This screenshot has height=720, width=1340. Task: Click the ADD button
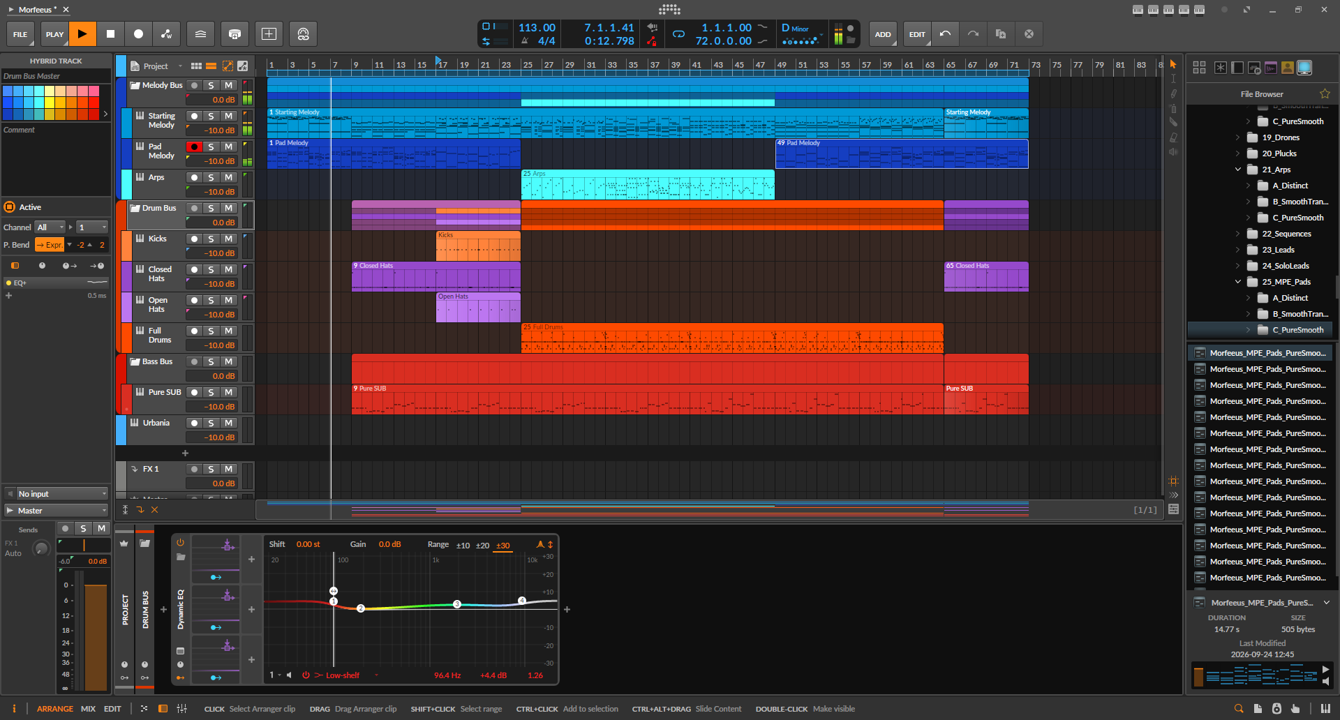pos(883,33)
